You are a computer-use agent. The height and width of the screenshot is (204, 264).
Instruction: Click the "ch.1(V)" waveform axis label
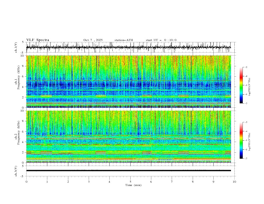(16, 47)
